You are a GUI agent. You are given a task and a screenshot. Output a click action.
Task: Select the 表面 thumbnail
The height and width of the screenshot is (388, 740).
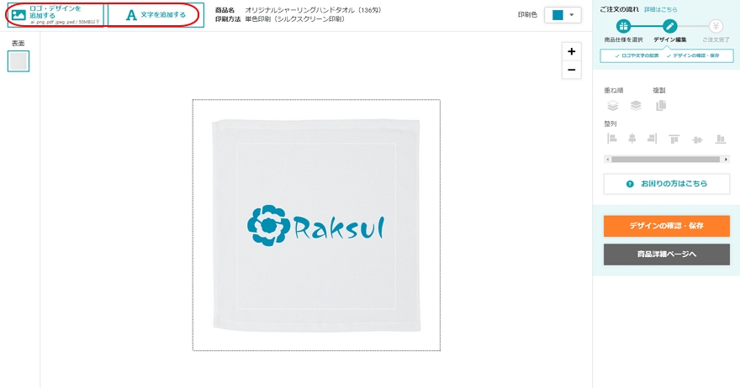click(18, 61)
